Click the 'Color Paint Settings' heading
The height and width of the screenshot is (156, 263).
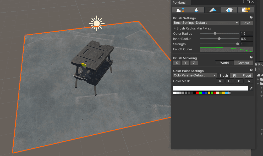(188, 71)
